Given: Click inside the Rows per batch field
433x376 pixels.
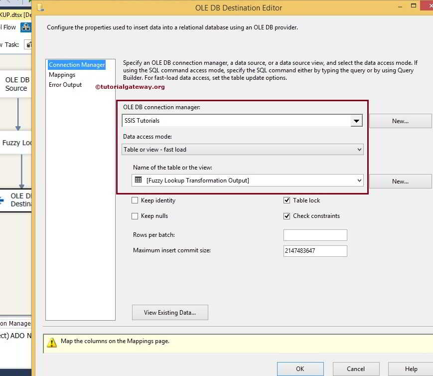Looking at the screenshot, I should 314,234.
